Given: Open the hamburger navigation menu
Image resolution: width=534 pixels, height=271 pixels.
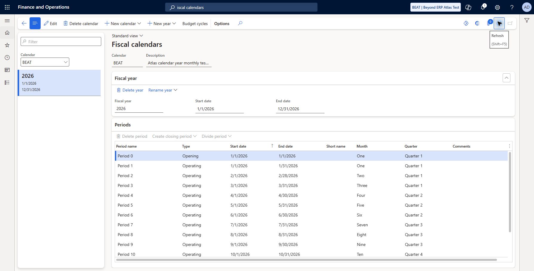Looking at the screenshot, I should (x=7, y=21).
